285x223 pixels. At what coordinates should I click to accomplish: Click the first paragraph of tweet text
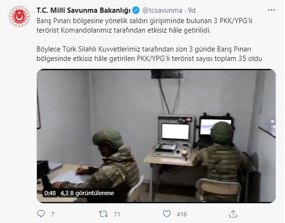pos(144,26)
